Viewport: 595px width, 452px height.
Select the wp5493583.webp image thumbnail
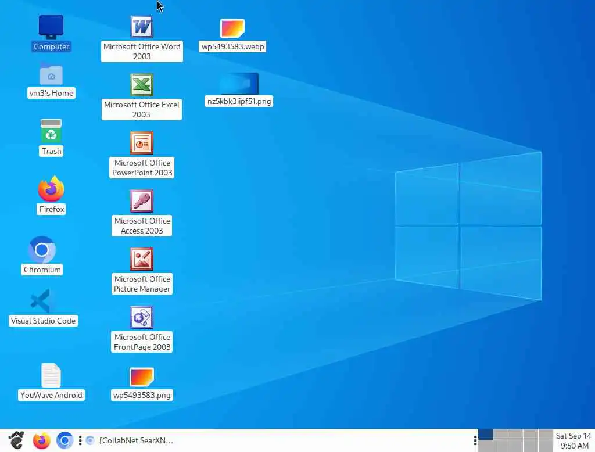click(x=232, y=28)
